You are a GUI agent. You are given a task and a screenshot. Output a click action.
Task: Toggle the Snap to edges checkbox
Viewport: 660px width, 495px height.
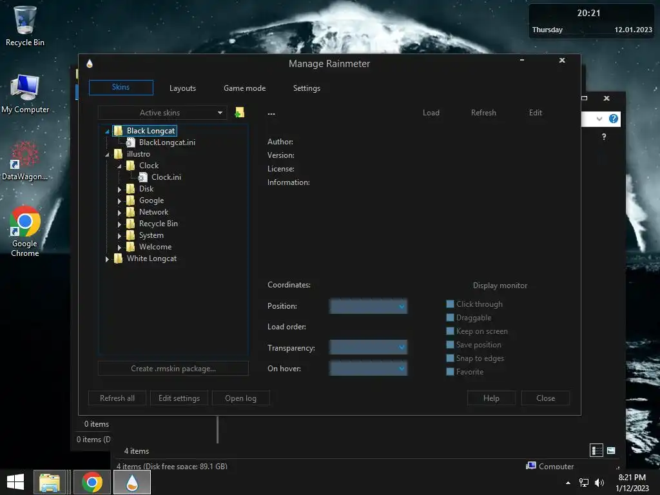450,358
